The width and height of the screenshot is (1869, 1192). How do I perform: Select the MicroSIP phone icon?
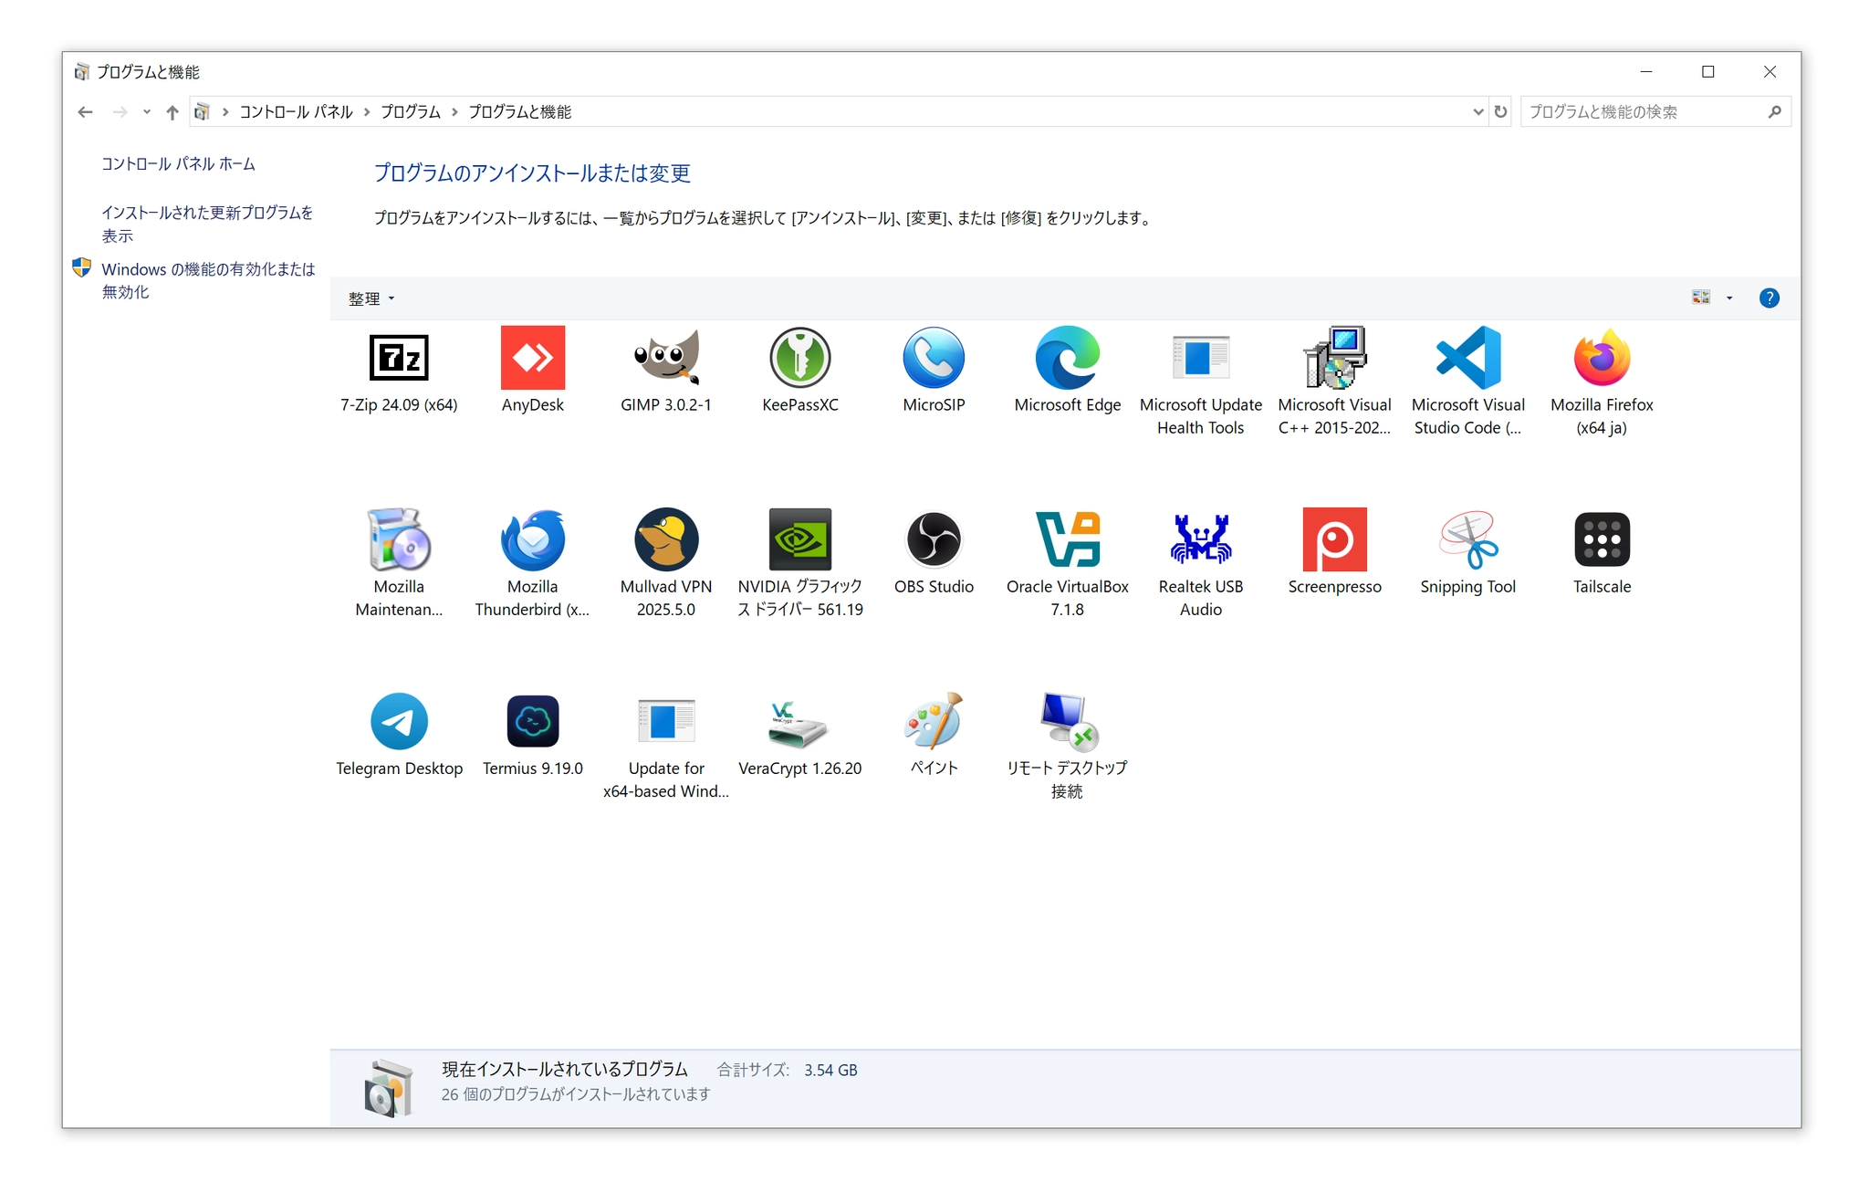coord(934,358)
